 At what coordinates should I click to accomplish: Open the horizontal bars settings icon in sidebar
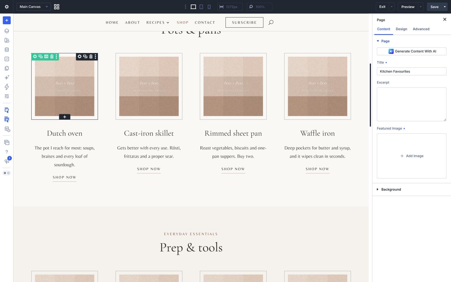click(x=7, y=96)
